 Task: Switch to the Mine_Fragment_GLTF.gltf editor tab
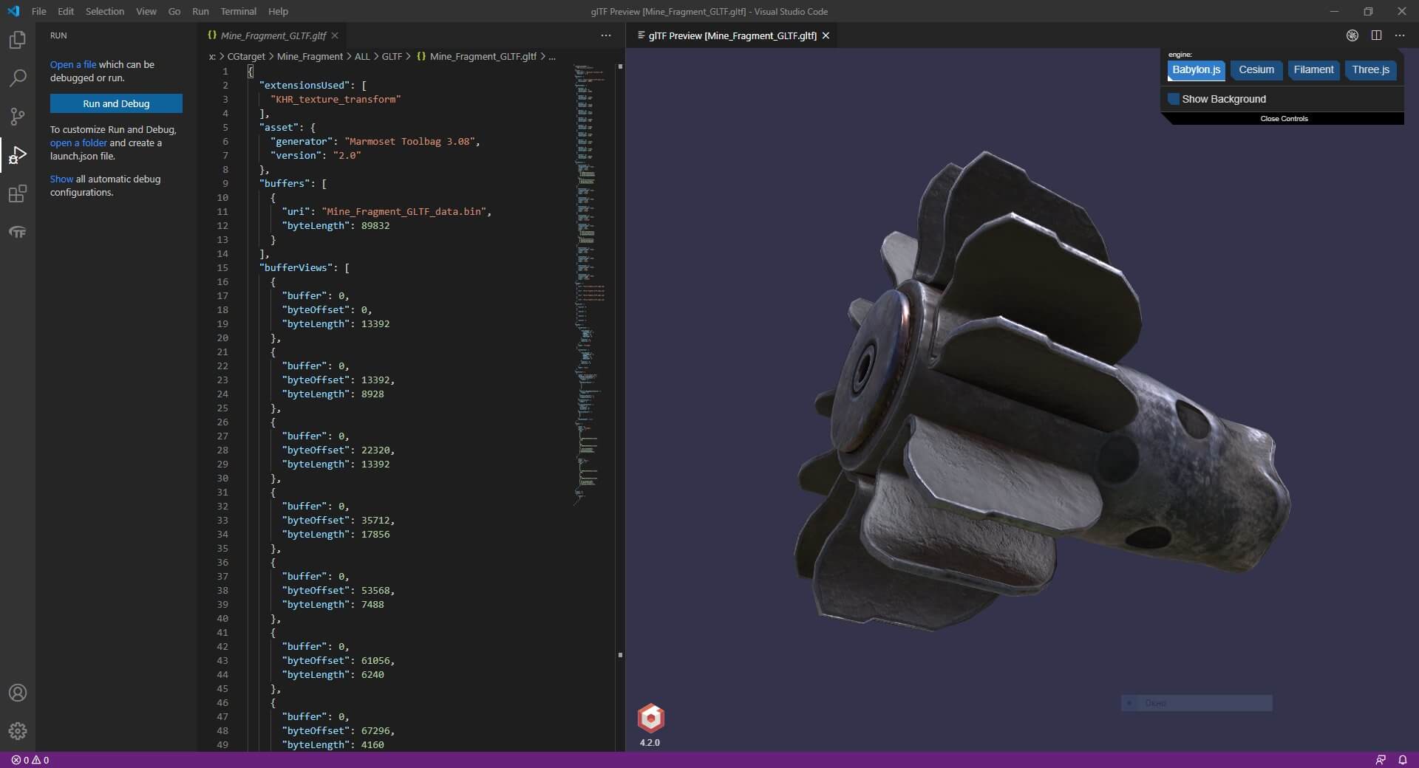pos(273,35)
